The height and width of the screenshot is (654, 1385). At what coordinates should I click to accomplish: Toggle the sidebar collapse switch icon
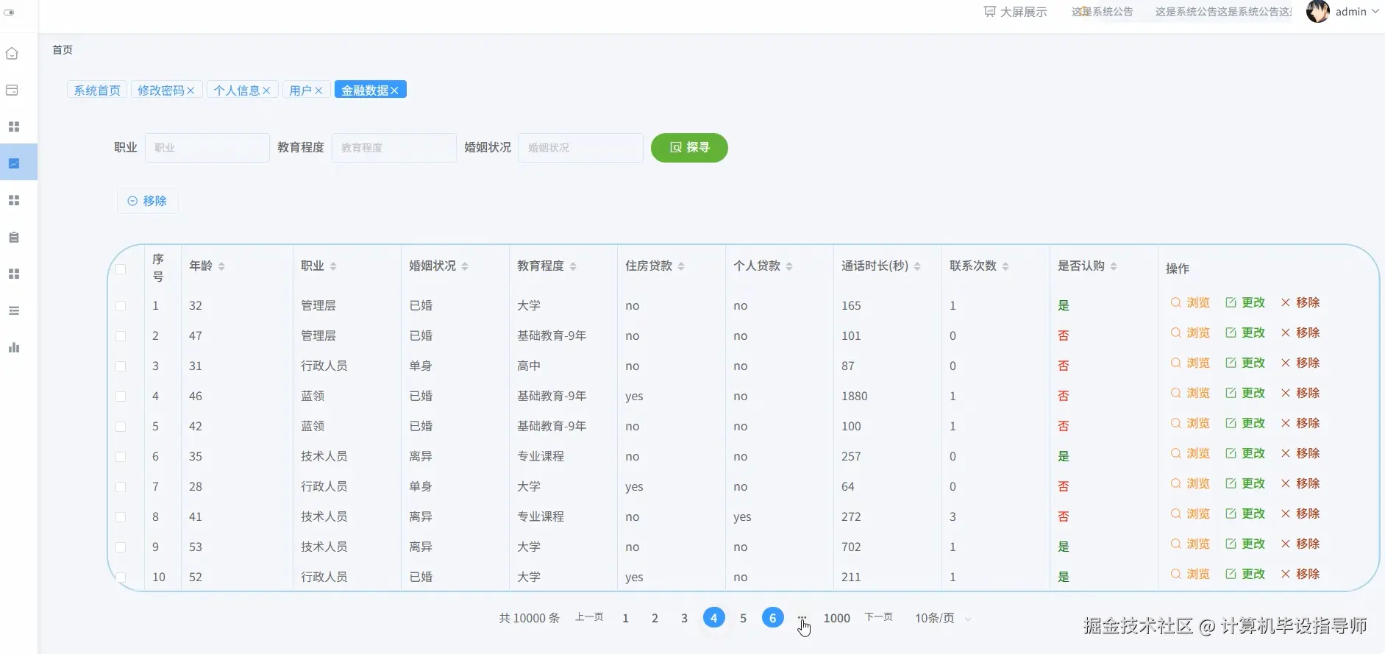point(9,12)
